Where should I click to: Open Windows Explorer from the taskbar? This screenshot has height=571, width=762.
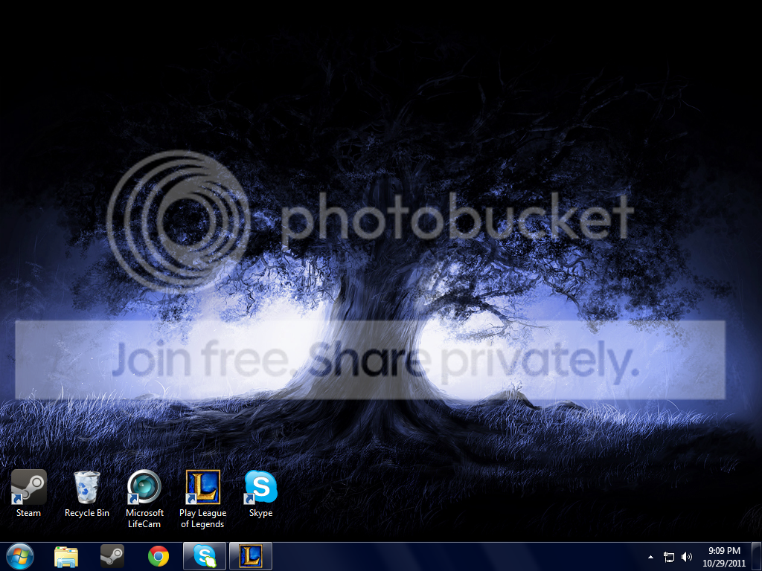[66, 557]
